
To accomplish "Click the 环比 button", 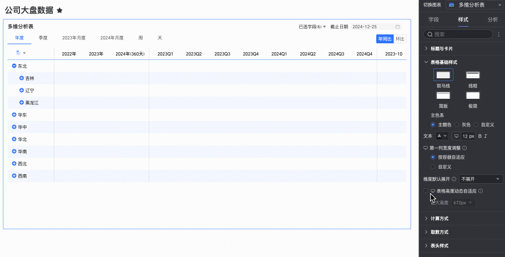I will pos(400,39).
